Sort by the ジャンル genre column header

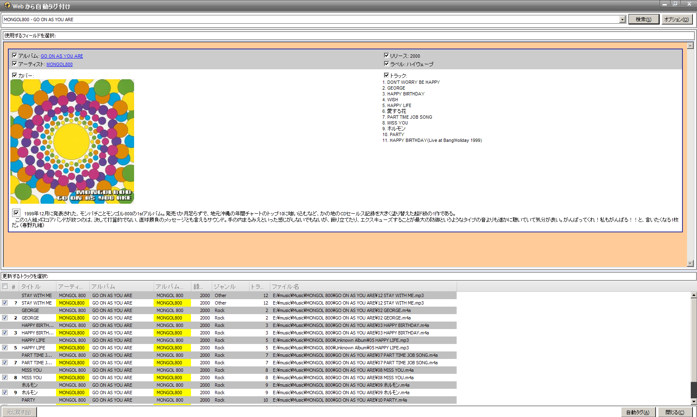pyautogui.click(x=230, y=286)
